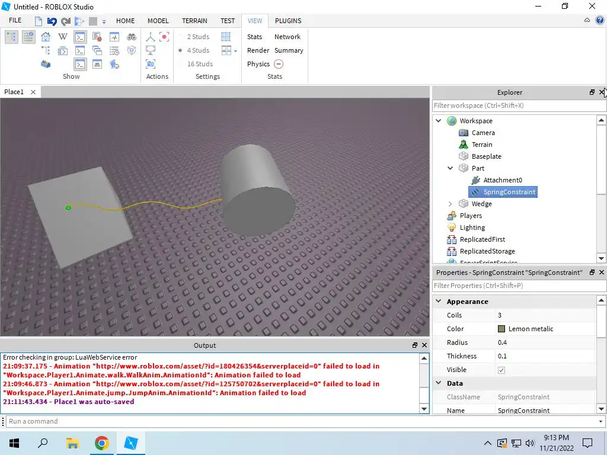Open the Watch window icon with glasses

pos(97,64)
